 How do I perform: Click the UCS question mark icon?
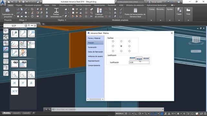(x=23, y=53)
